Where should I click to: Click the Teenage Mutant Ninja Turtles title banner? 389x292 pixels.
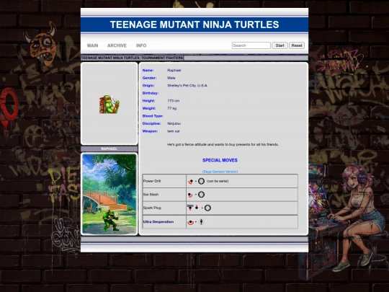click(194, 25)
